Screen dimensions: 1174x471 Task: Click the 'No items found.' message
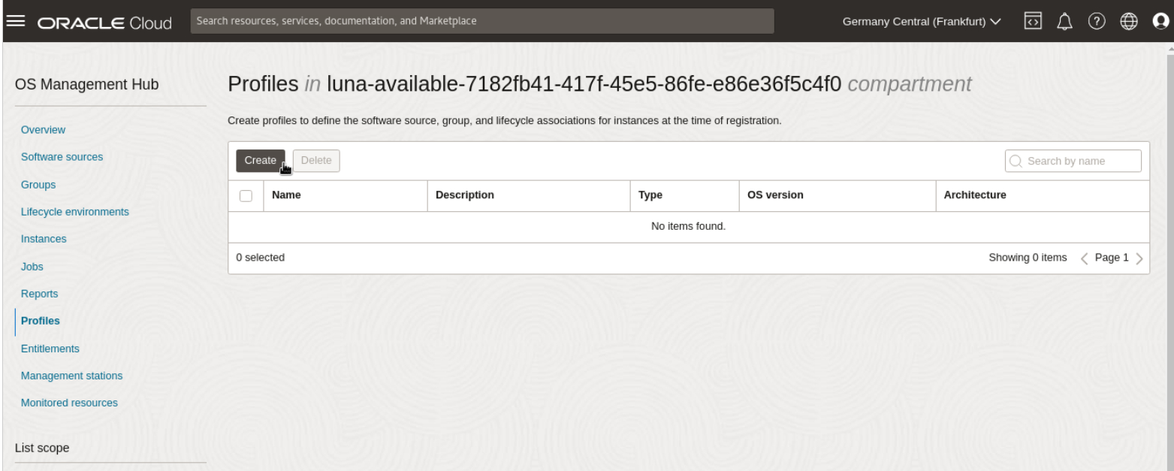point(689,227)
